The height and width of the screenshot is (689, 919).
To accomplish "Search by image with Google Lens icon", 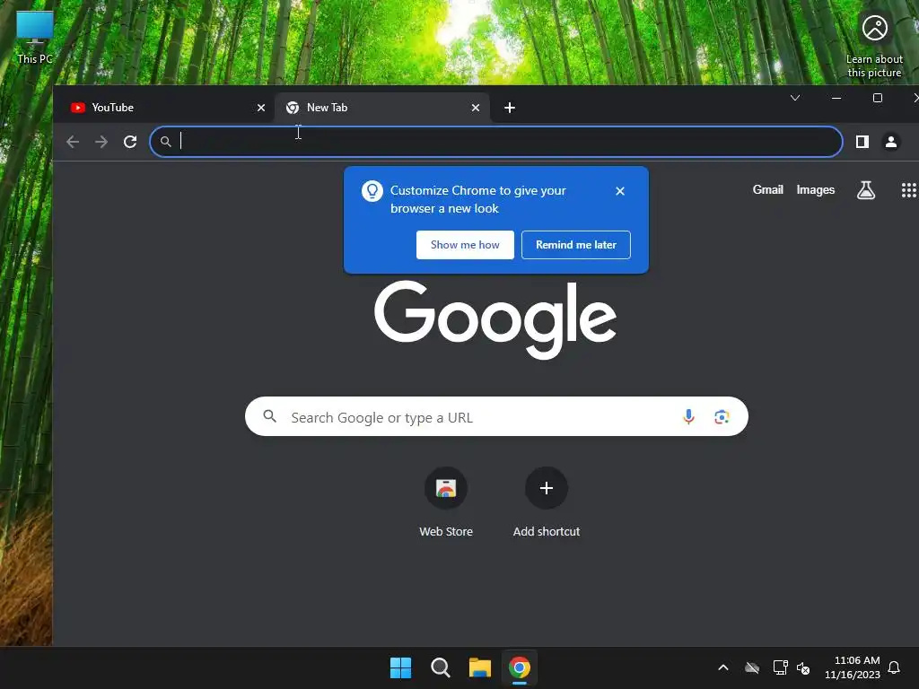I will coord(722,416).
